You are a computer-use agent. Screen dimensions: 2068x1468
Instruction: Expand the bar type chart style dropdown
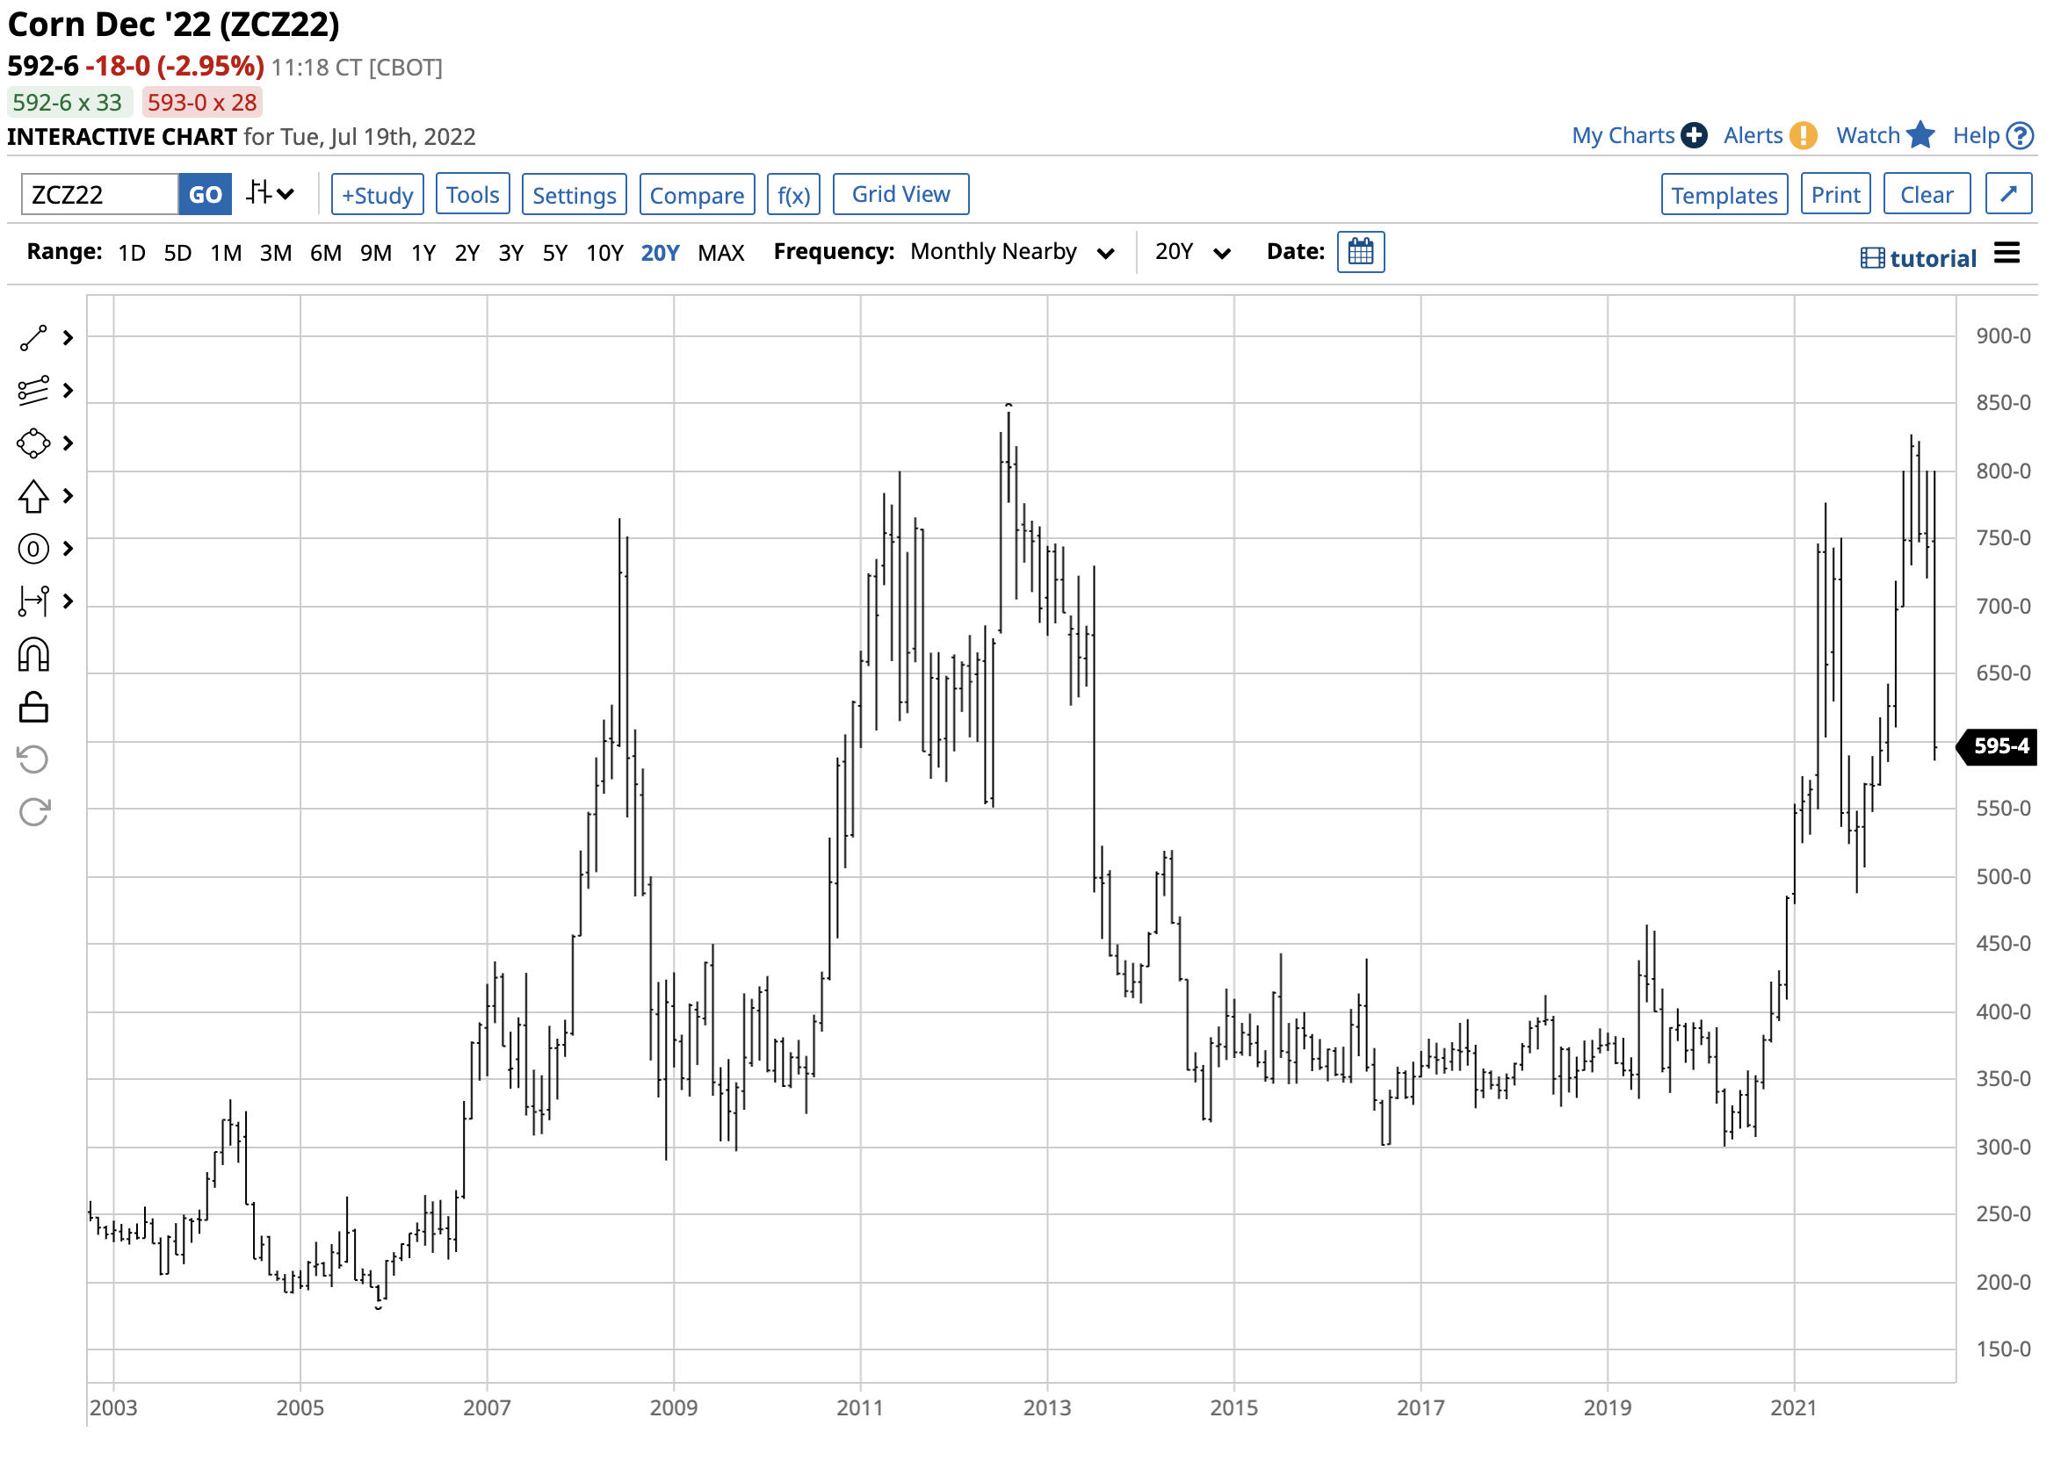click(271, 193)
